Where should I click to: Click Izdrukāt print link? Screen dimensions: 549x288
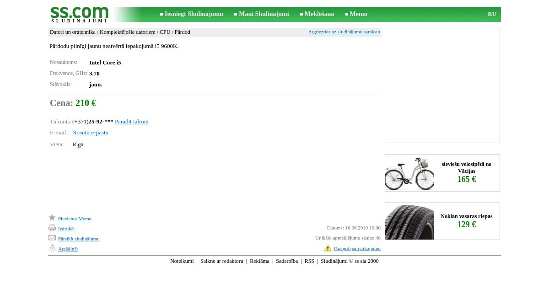(x=66, y=229)
